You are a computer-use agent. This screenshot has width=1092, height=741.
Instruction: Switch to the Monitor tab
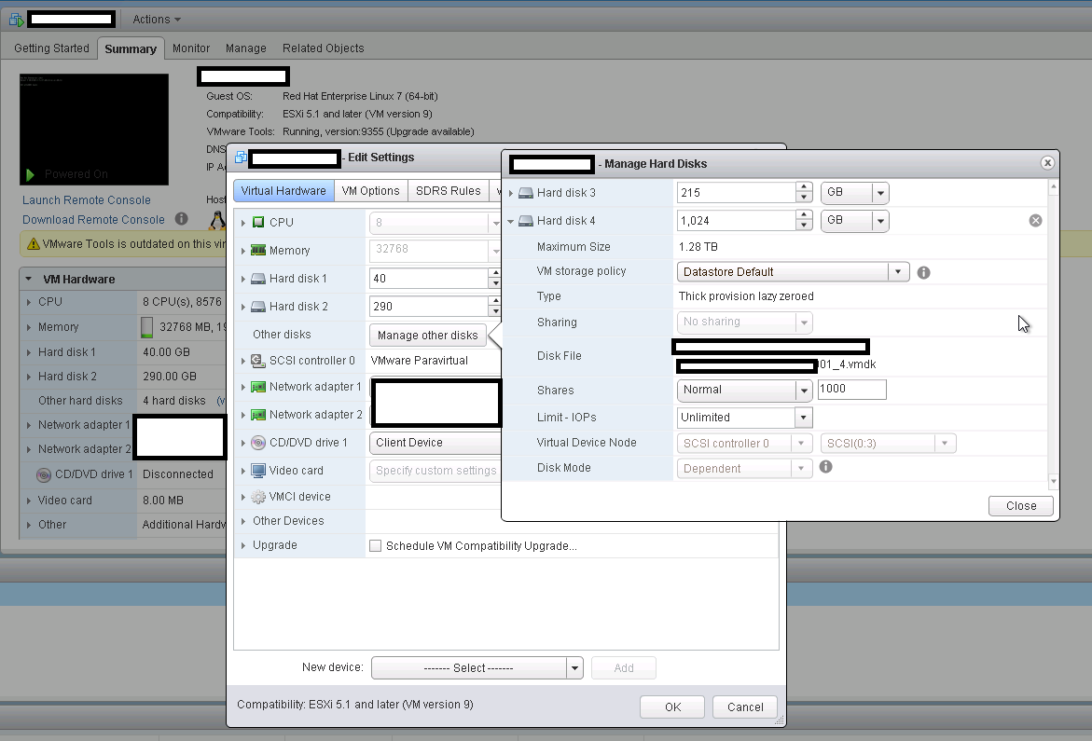(x=191, y=48)
